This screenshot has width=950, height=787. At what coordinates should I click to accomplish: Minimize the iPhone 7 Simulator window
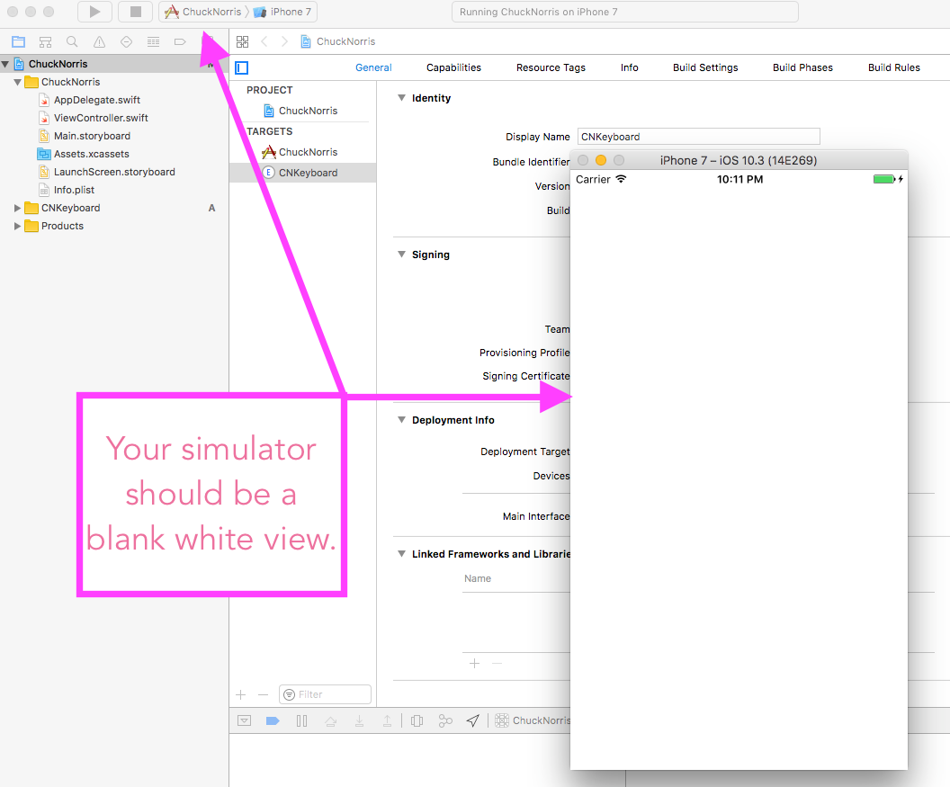[x=601, y=160]
